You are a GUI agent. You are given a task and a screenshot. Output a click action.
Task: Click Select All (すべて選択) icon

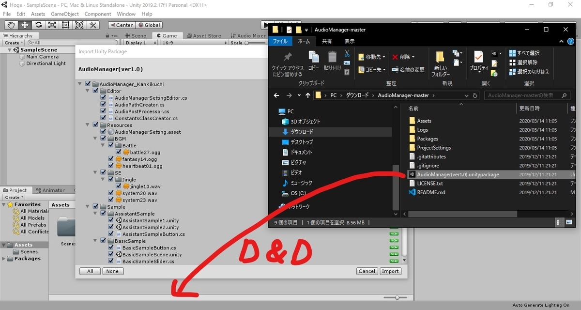tap(512, 53)
